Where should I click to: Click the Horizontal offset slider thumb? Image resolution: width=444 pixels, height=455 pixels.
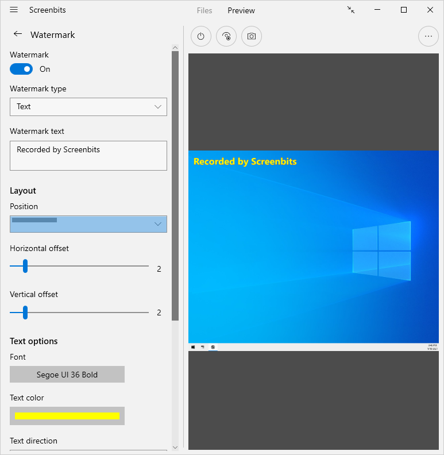tap(25, 266)
